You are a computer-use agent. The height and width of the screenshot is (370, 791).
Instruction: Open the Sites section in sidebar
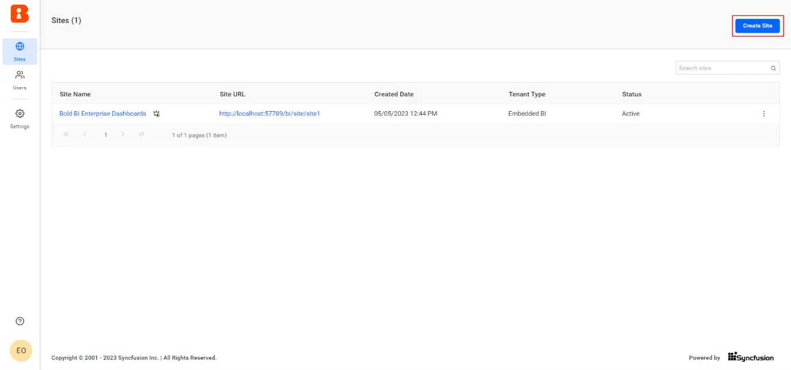(x=20, y=52)
